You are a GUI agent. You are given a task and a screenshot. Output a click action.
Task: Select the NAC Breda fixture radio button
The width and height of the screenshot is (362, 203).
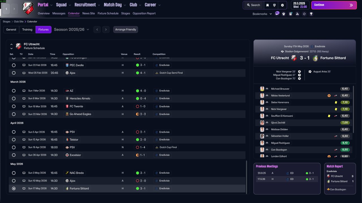[x=14, y=173]
